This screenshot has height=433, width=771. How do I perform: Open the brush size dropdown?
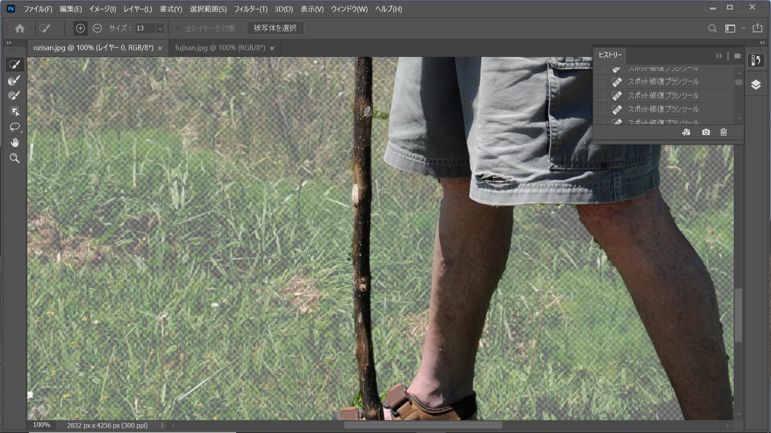(x=160, y=28)
